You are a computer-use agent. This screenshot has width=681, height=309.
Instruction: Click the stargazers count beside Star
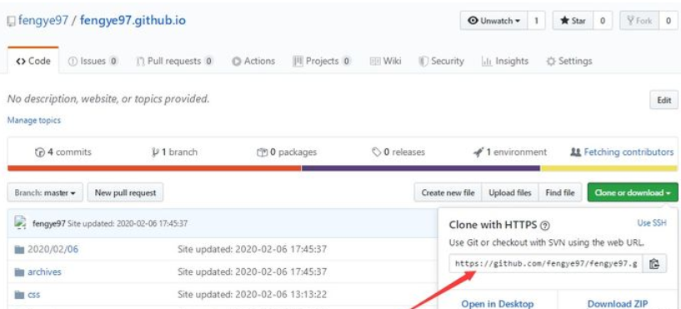point(603,20)
